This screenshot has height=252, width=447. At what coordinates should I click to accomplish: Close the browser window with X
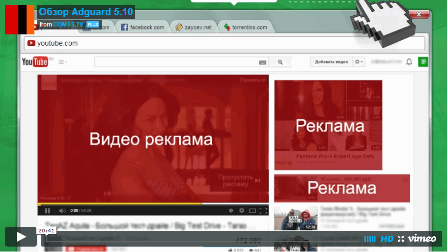point(419,14)
